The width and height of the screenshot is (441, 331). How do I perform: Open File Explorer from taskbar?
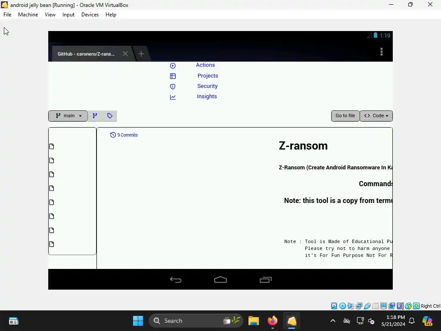253,321
